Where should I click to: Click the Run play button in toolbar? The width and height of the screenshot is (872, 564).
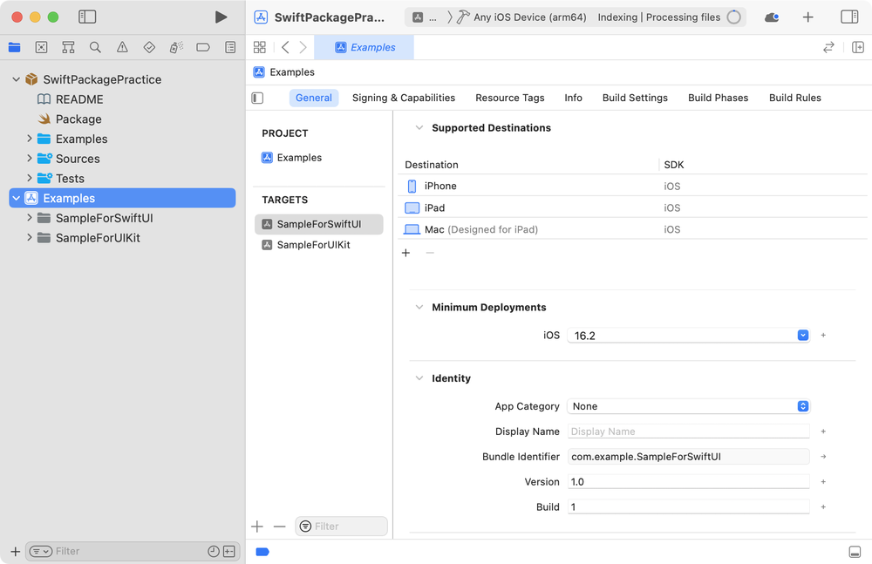point(221,17)
